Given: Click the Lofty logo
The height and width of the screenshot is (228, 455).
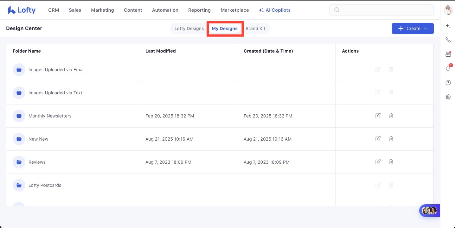Looking at the screenshot, I should pos(22,10).
